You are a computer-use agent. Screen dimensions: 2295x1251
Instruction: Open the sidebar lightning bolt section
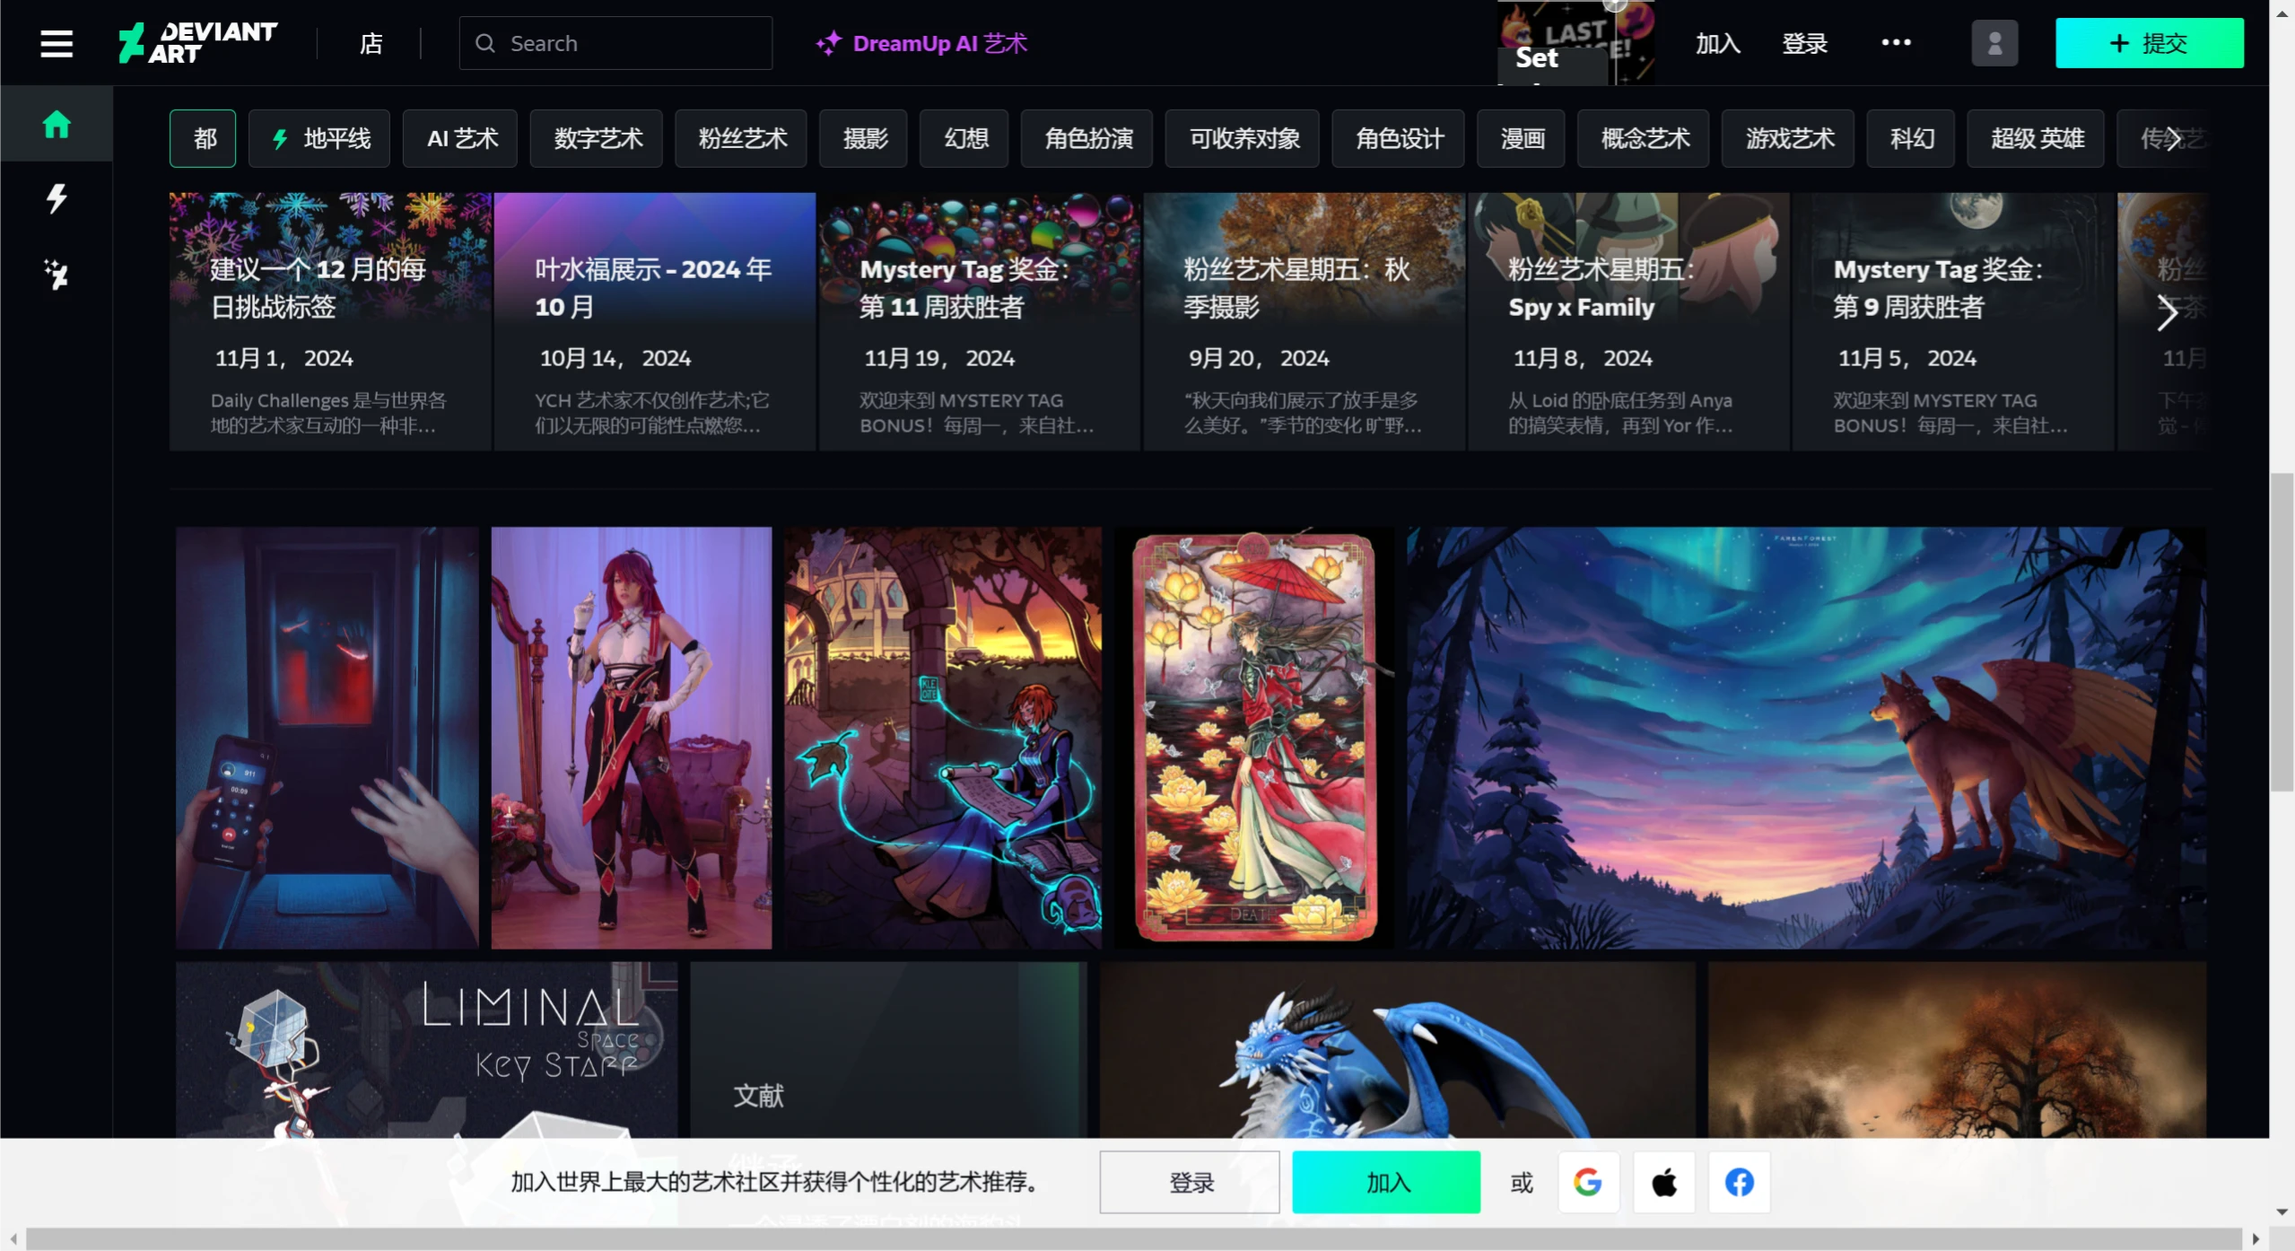(x=57, y=198)
